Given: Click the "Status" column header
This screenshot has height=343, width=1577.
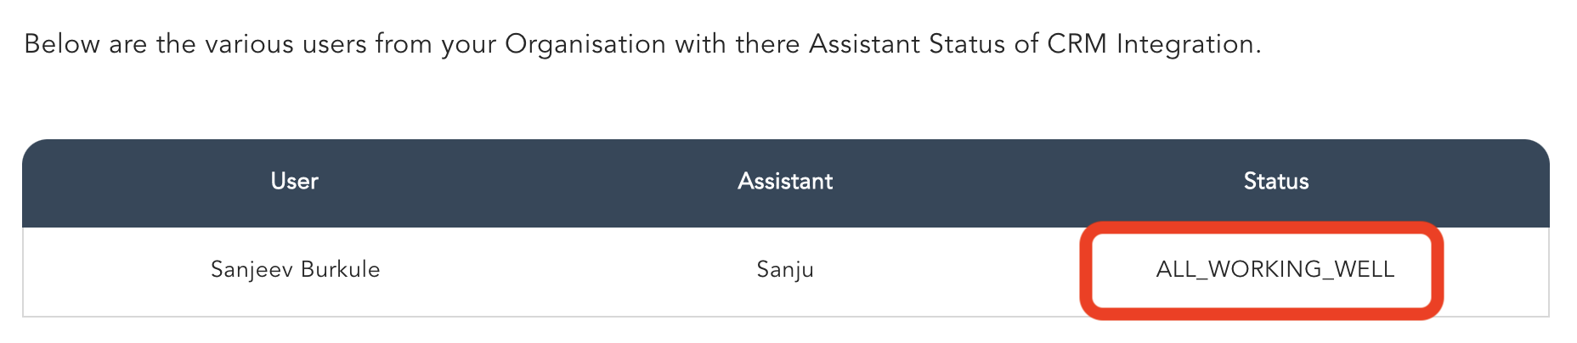Looking at the screenshot, I should coord(1275,181).
